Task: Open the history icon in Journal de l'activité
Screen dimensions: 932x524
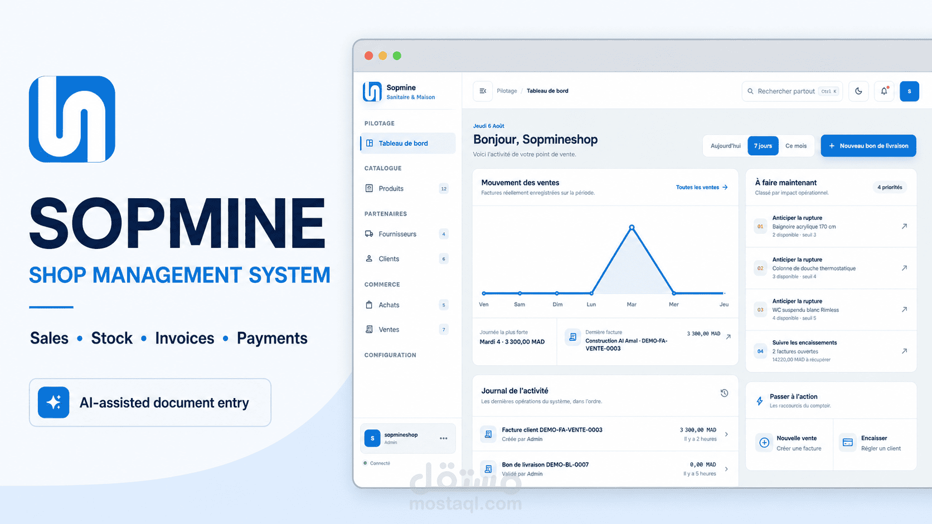Action: click(x=724, y=393)
